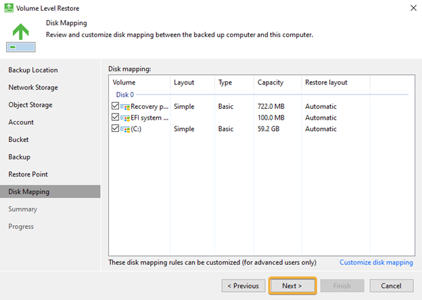Uncheck the EFI system partition checkbox
The width and height of the screenshot is (422, 300).
coord(115,117)
